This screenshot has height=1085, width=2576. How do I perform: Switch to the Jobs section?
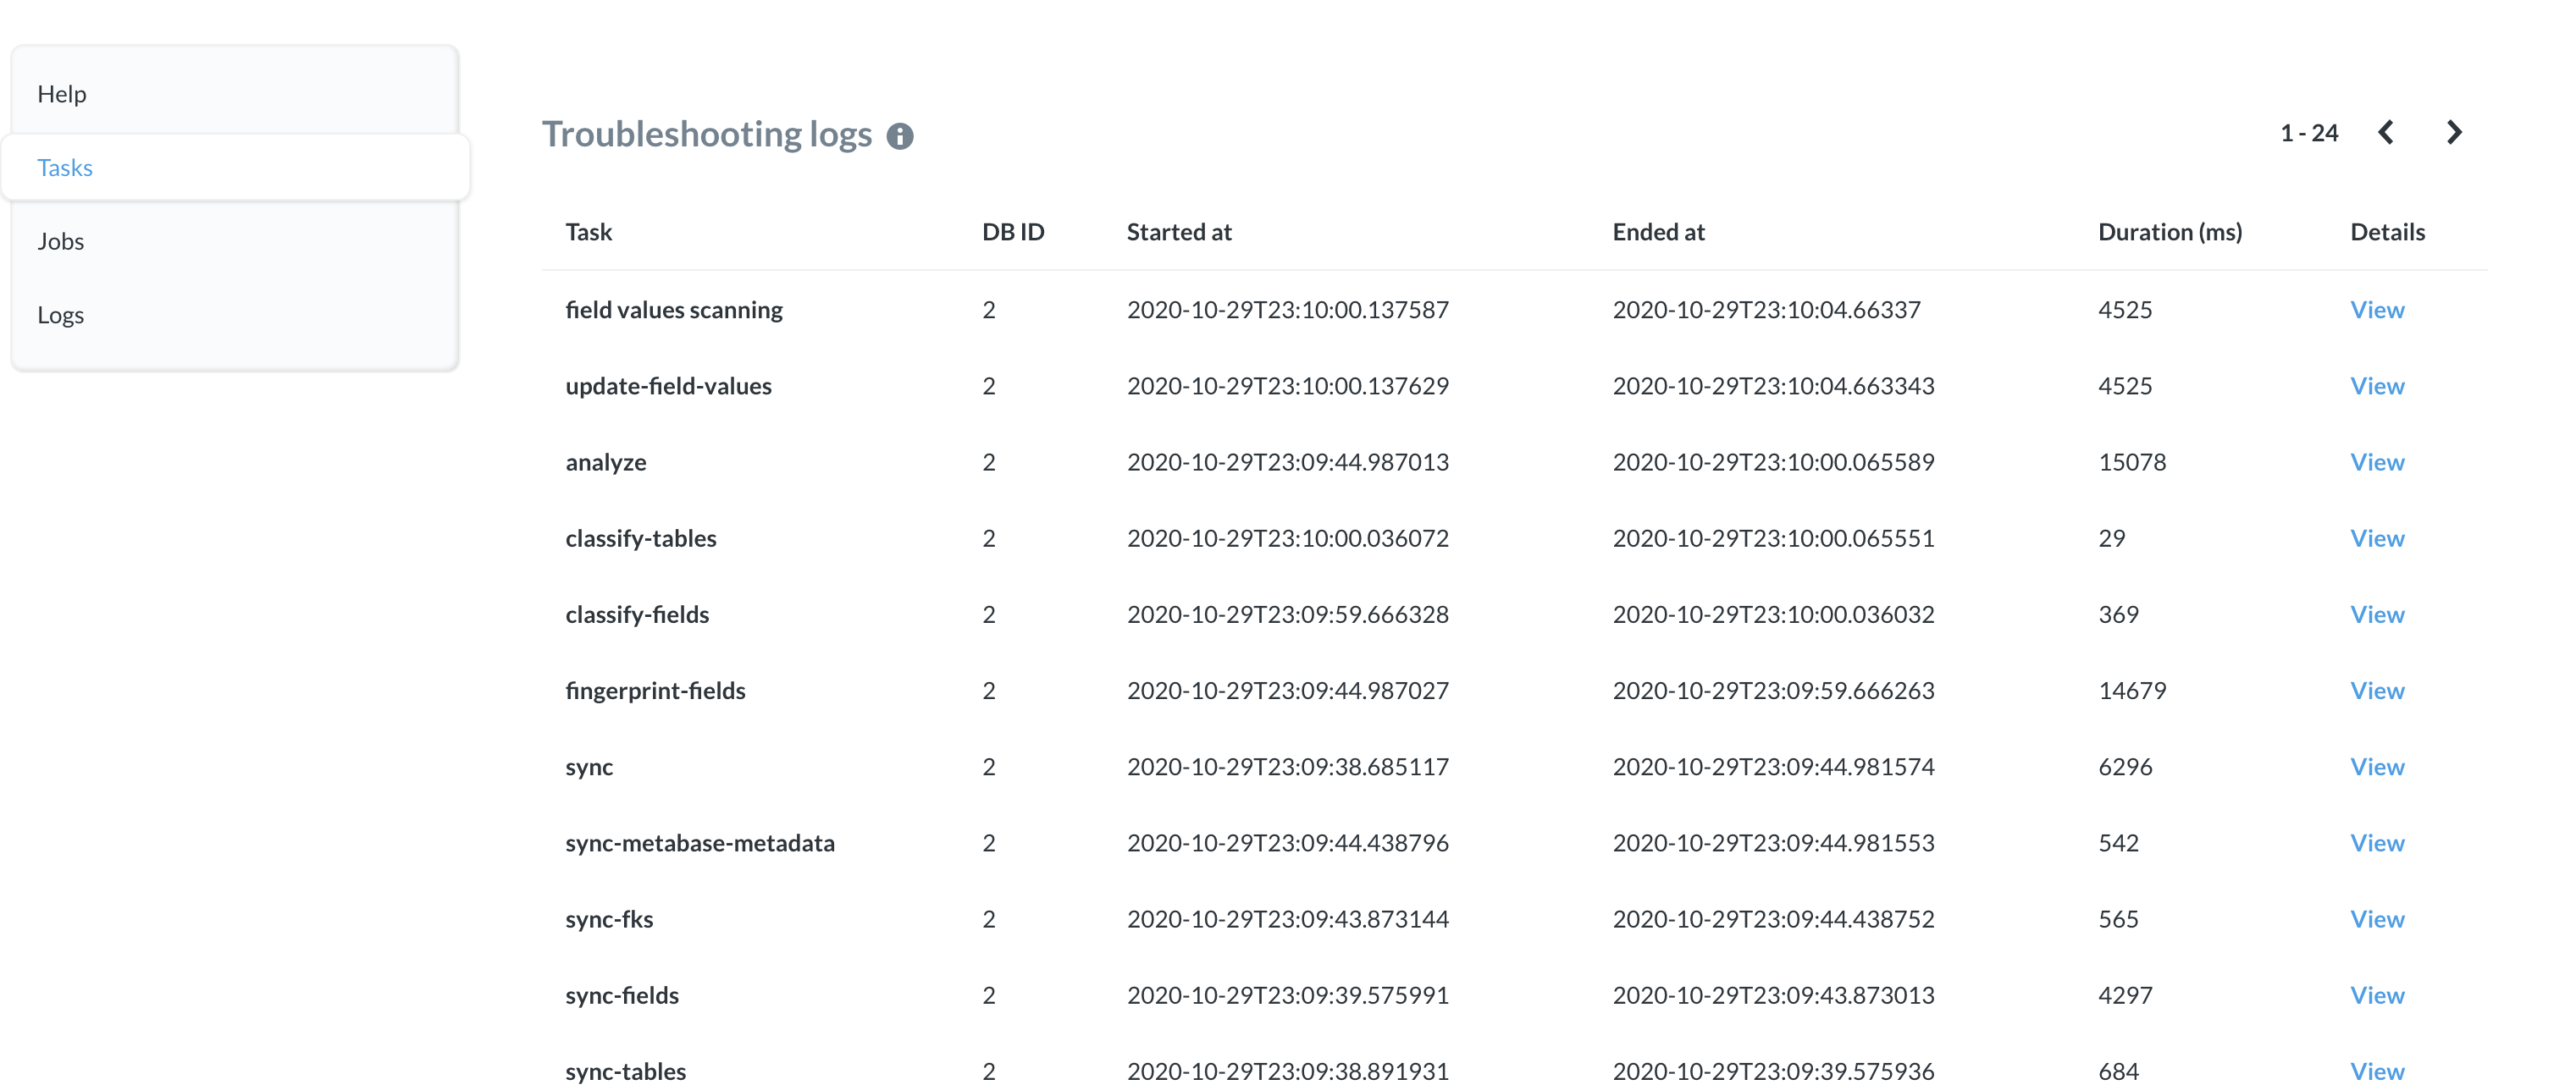pyautogui.click(x=60, y=240)
